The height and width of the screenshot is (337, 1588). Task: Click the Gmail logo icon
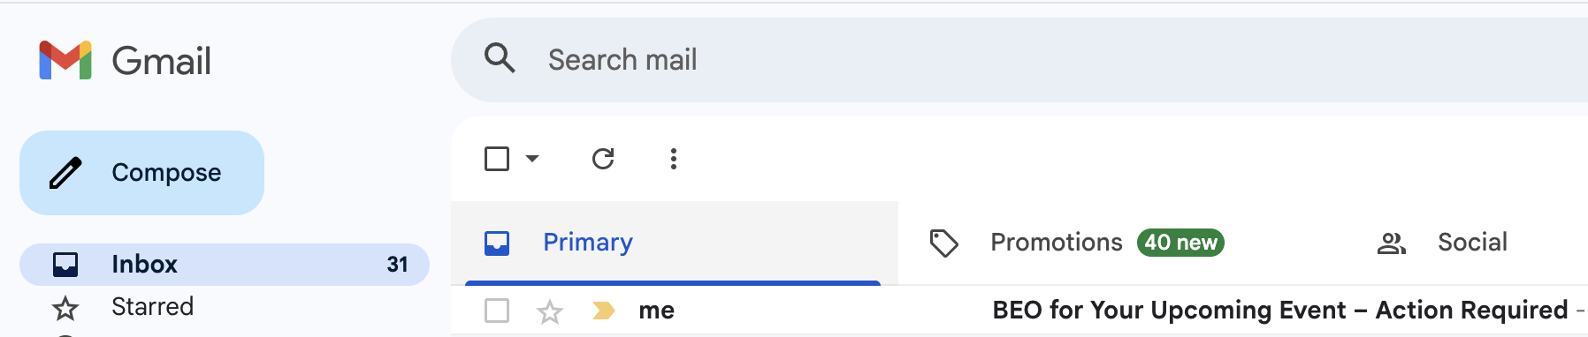65,60
